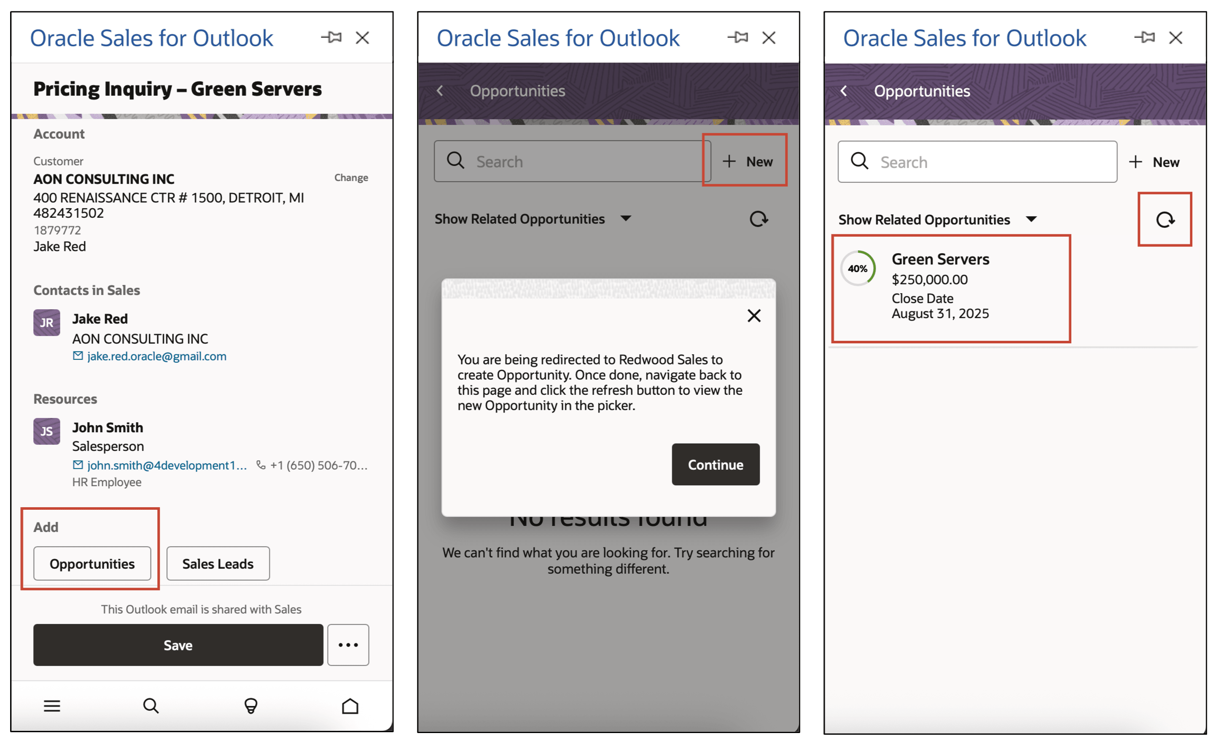Save the shared Outlook email

tap(178, 645)
